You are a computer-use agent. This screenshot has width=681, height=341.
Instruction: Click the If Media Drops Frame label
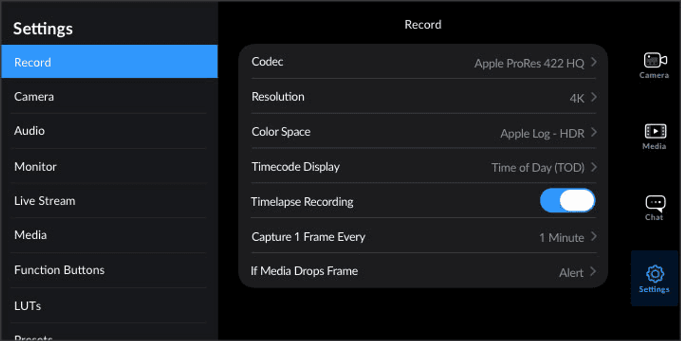click(304, 271)
